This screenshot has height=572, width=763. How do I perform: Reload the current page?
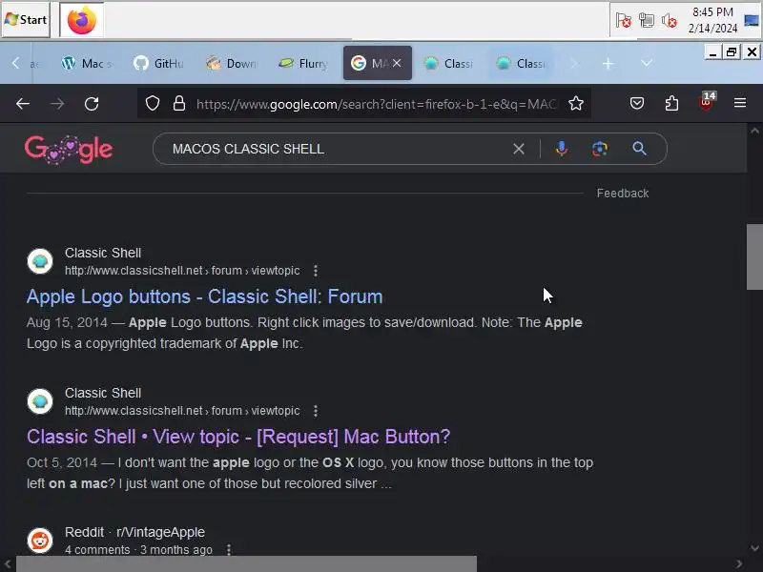tap(92, 103)
